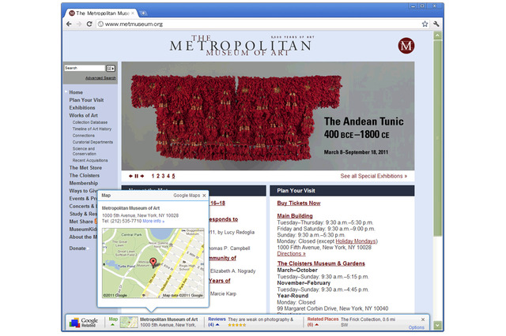Open a new browser tab
Screen dimensions: 506x336
144,13
